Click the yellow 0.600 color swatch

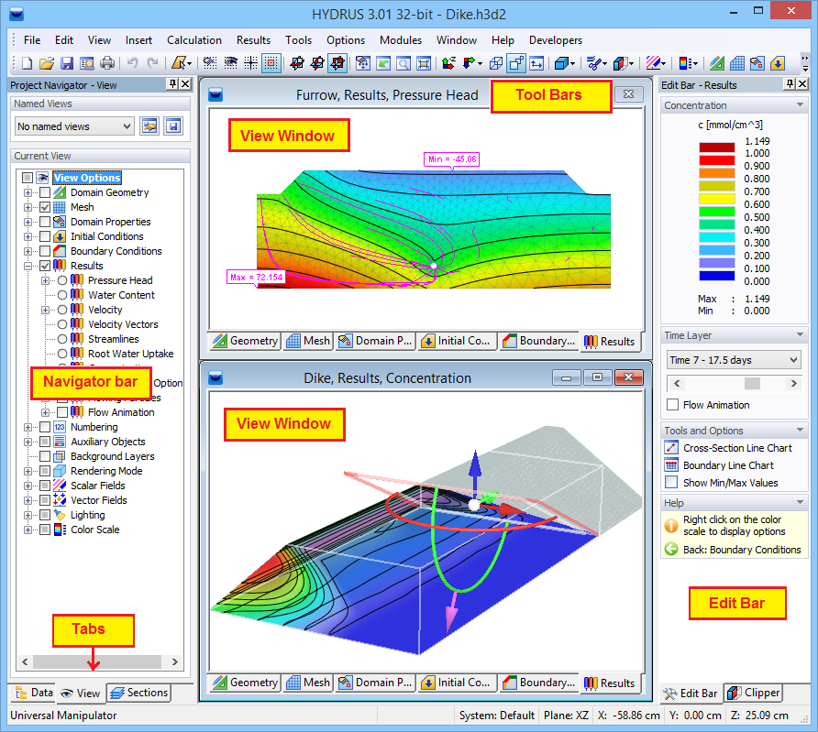pos(717,199)
